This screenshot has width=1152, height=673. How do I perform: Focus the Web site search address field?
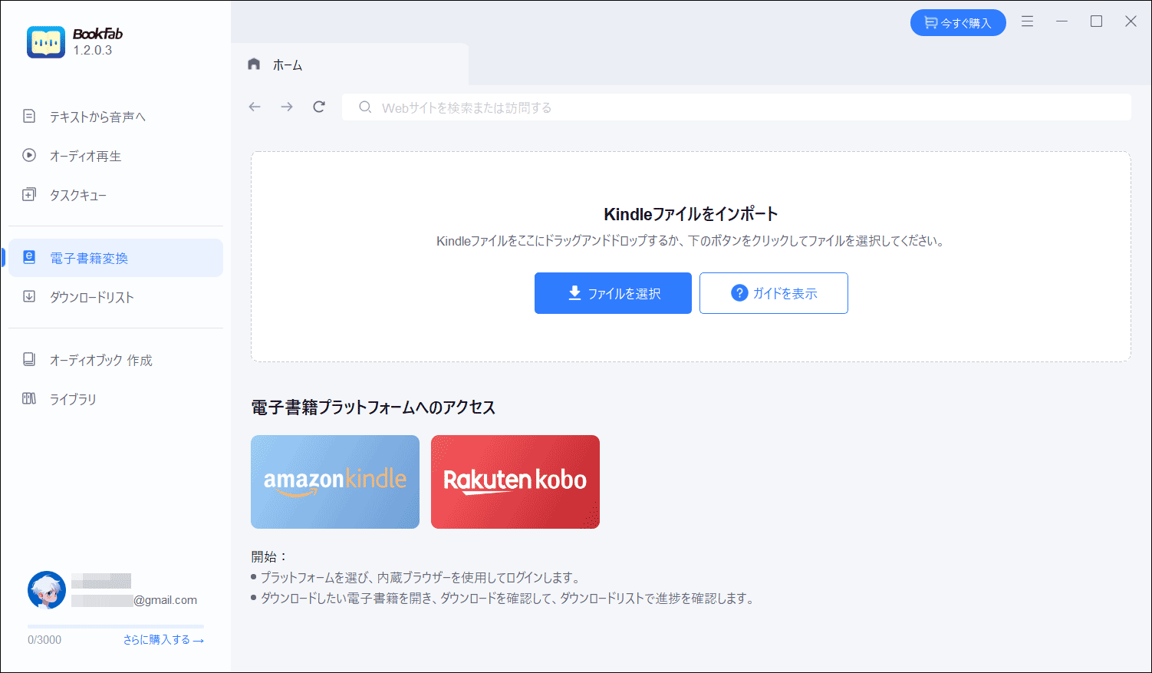[736, 107]
